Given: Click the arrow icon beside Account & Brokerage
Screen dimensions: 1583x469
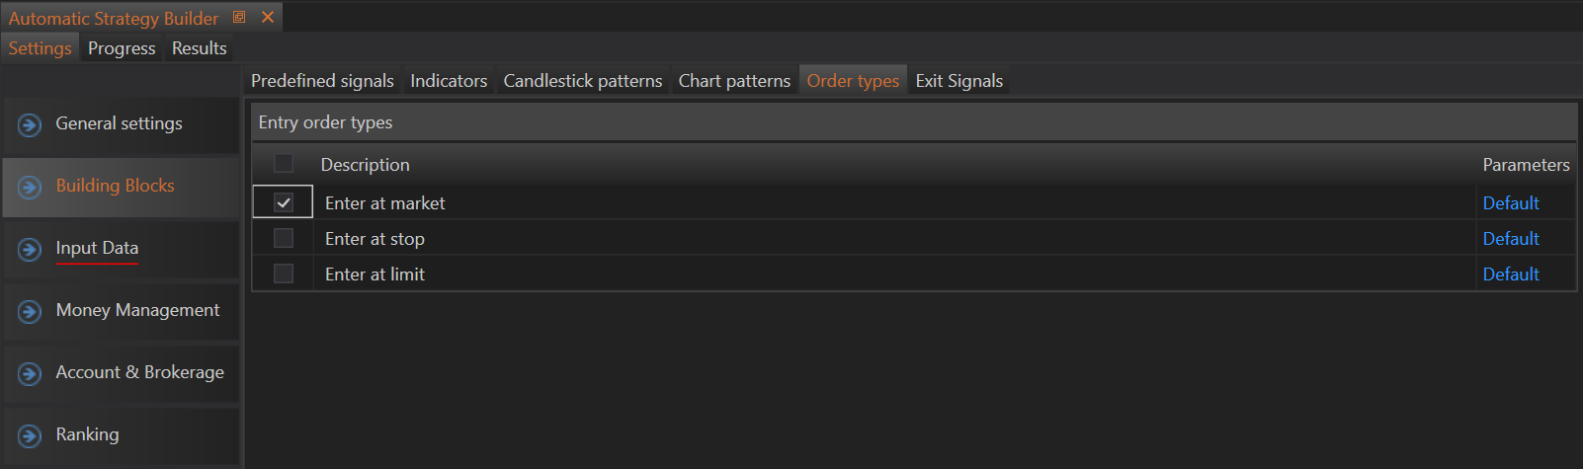Looking at the screenshot, I should [x=30, y=374].
